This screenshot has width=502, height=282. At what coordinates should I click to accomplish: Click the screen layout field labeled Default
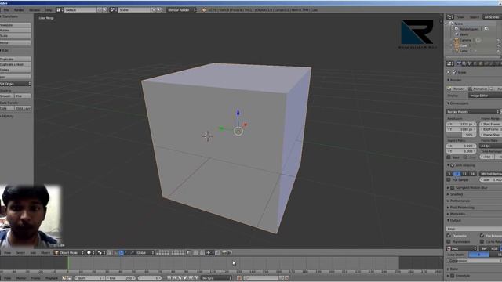(x=80, y=10)
